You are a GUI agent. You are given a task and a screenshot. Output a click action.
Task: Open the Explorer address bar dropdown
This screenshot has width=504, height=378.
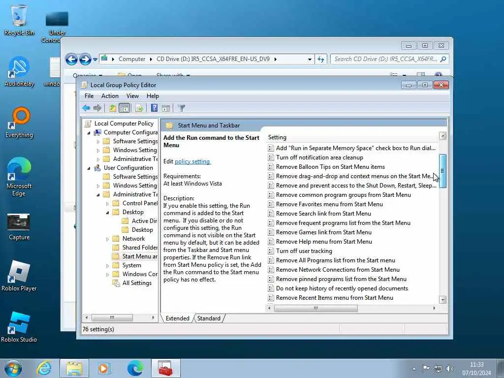coord(310,59)
